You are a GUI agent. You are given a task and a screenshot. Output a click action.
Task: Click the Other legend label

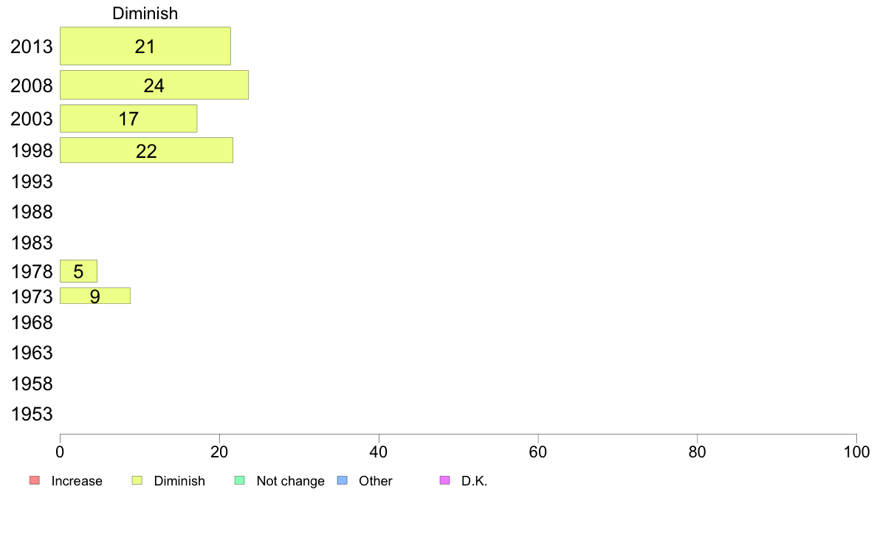click(x=376, y=481)
